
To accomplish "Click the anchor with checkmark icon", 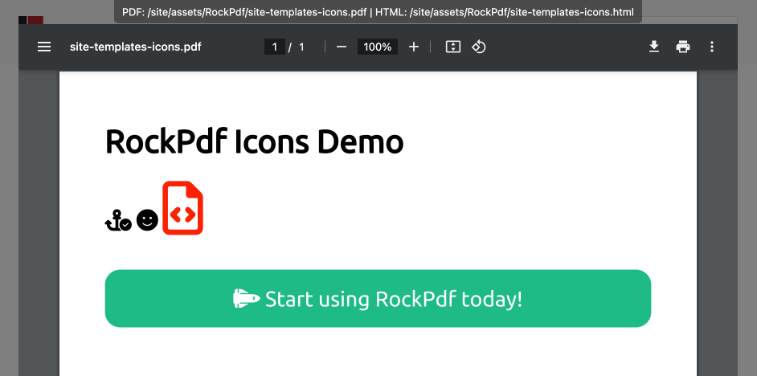I will pyautogui.click(x=118, y=221).
